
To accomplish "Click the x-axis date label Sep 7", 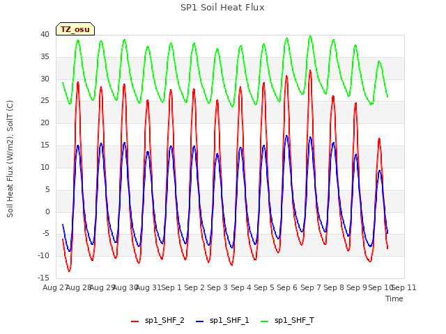I will 311,287.
